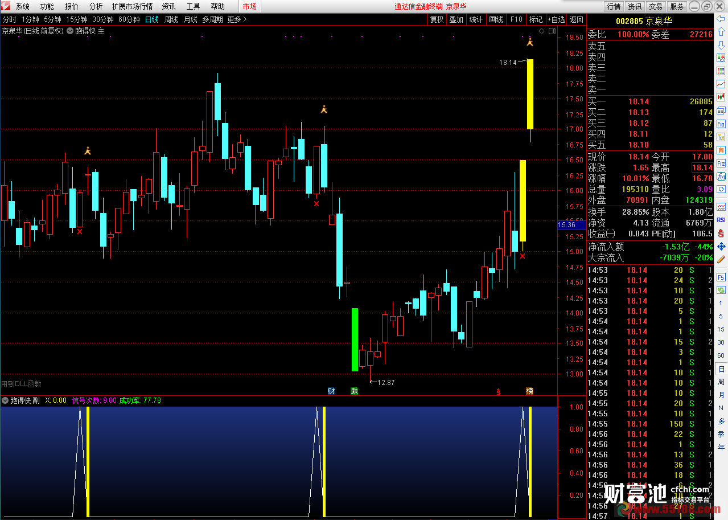
Task: Expand 跑得快 副 indicator dropdown arrow
Action: click(5, 400)
